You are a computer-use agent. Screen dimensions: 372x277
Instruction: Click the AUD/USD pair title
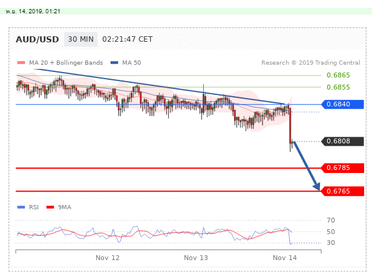pyautogui.click(x=38, y=39)
